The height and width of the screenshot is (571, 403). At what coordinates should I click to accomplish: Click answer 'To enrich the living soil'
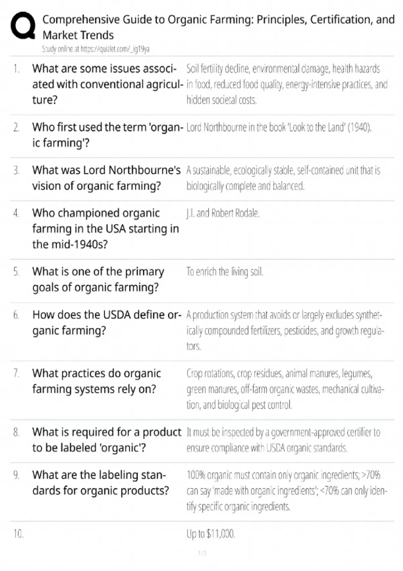225,271
